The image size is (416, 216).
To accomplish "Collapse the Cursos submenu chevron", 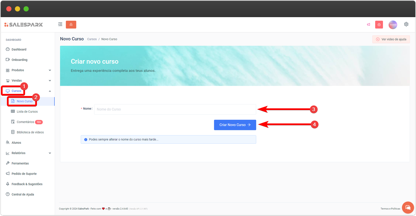I will coord(50,91).
